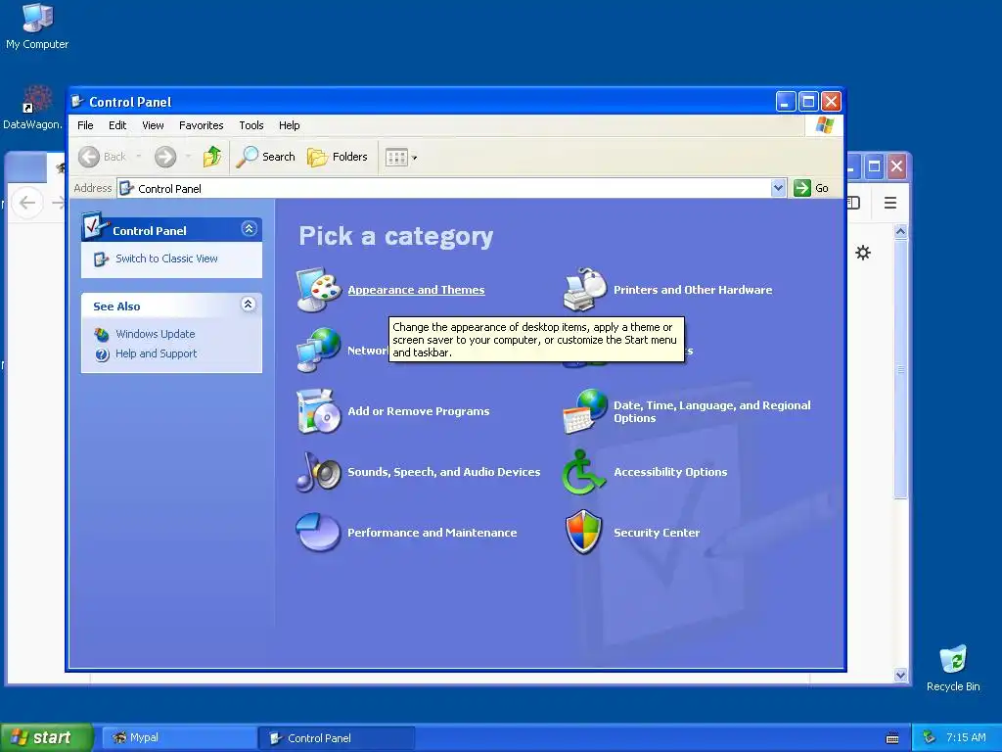Click Mypal window's back arrow button
Viewport: 1002px width, 752px height.
pyautogui.click(x=26, y=204)
